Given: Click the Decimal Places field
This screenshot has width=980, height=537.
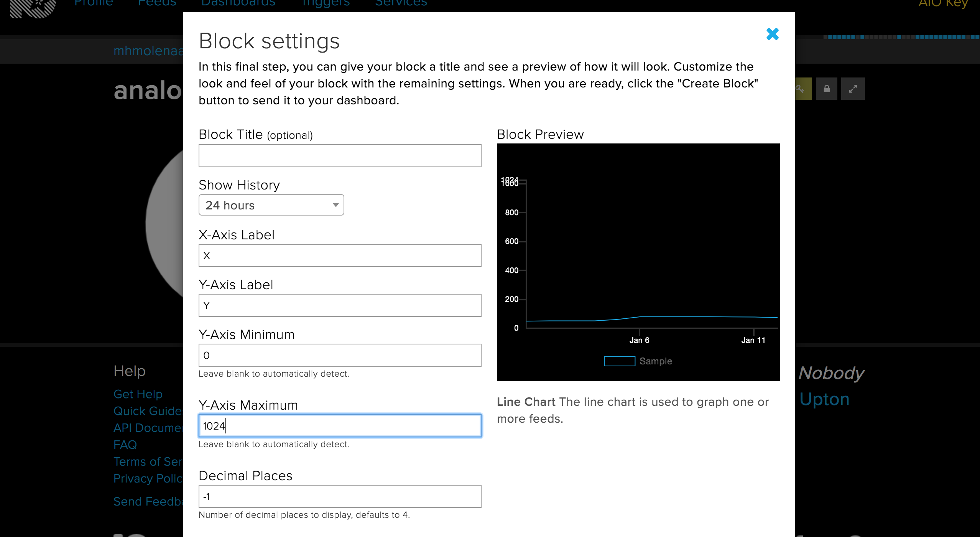Looking at the screenshot, I should click(340, 496).
